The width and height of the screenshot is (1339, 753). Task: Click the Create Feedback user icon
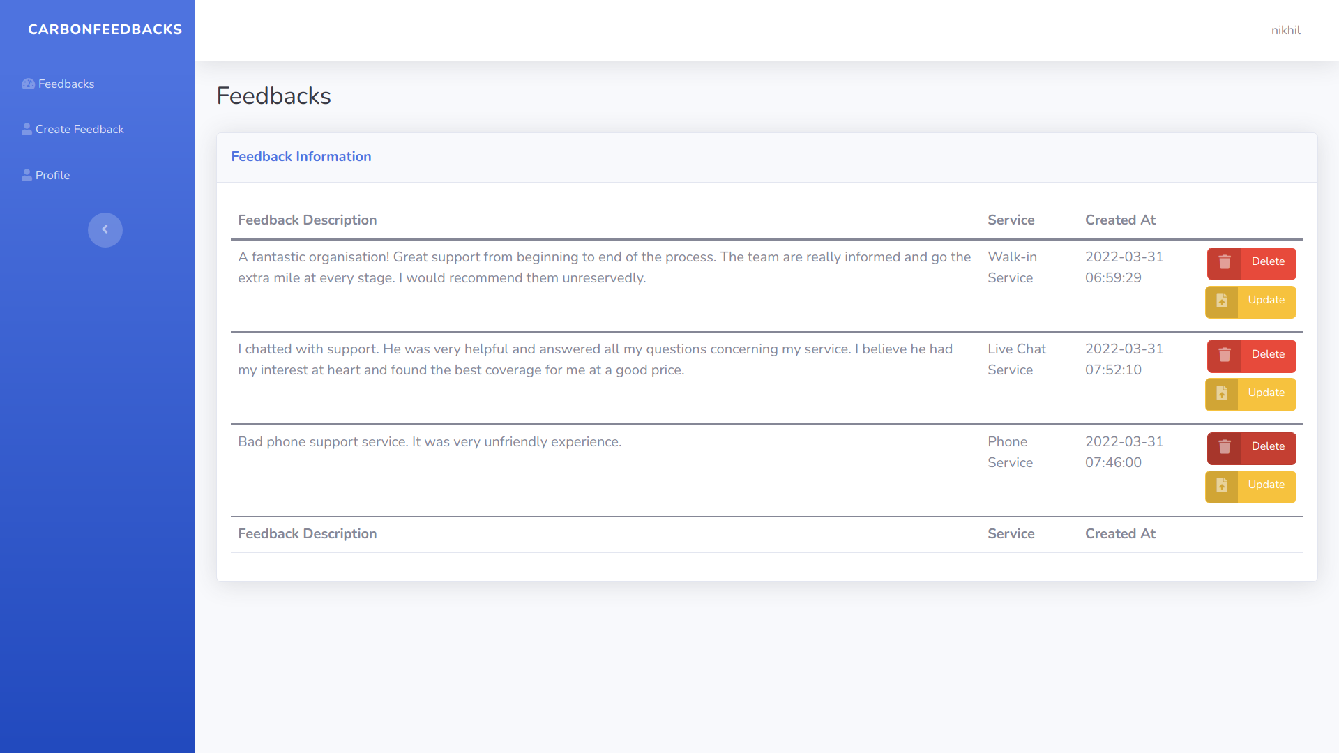[27, 129]
